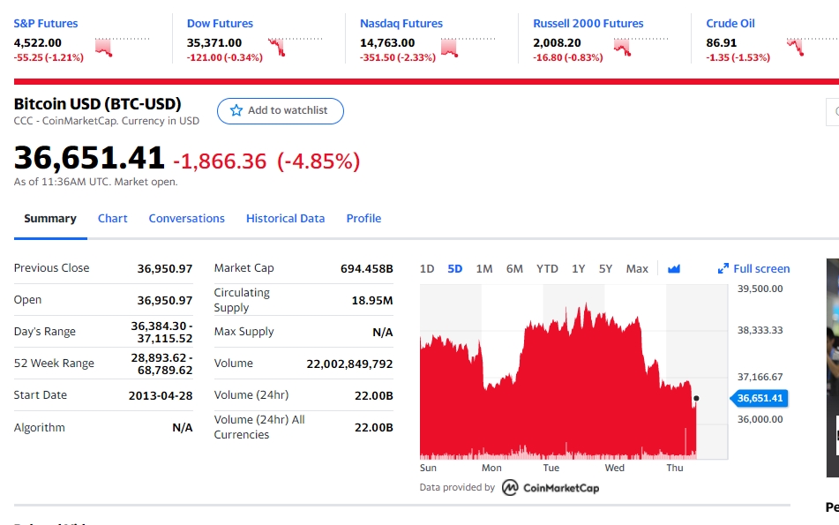Screen dimensions: 839x525
Task: Select the 5Y chart range
Action: tap(605, 268)
